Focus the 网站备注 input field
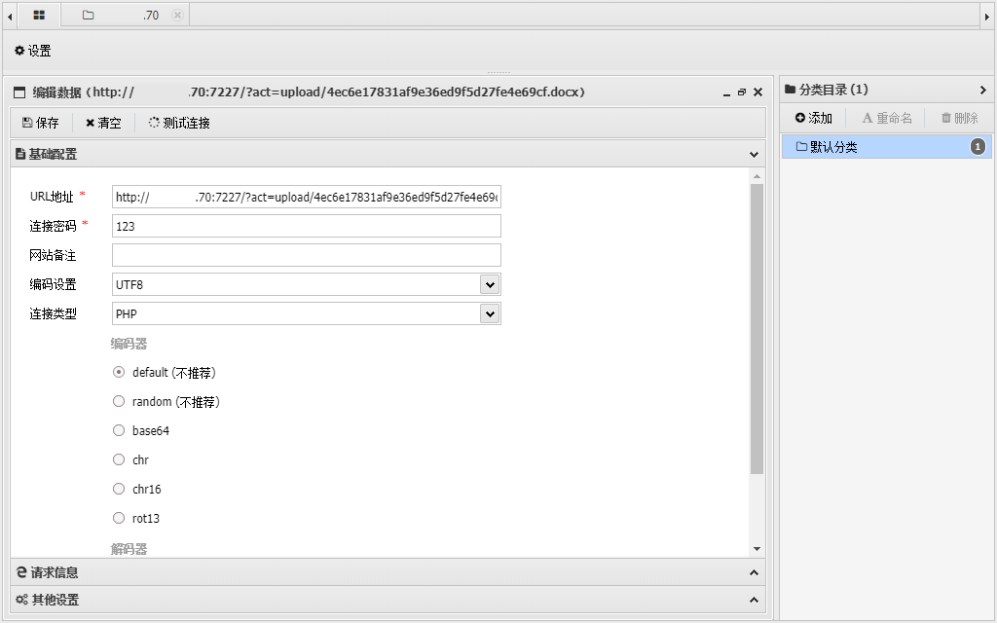This screenshot has height=623, width=997. [307, 256]
